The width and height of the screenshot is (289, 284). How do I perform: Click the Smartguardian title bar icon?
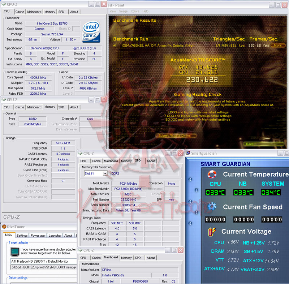(188, 153)
